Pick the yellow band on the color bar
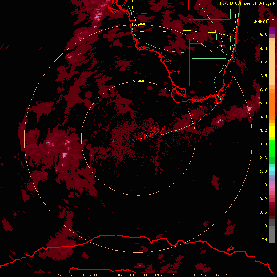Viewport: 277px width, 277px height. pos(272,132)
